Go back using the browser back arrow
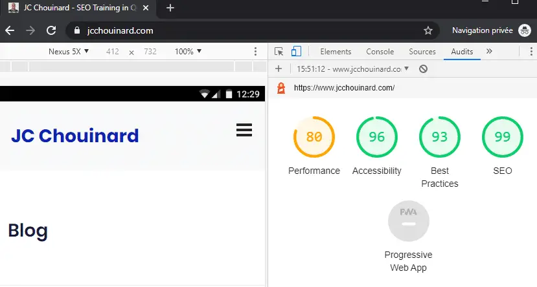This screenshot has width=537, height=287. [10, 30]
